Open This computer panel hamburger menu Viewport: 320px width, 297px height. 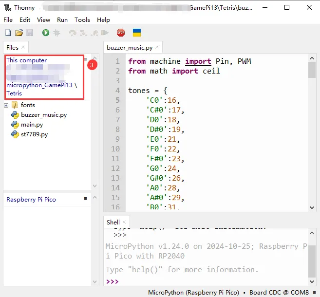[86, 59]
